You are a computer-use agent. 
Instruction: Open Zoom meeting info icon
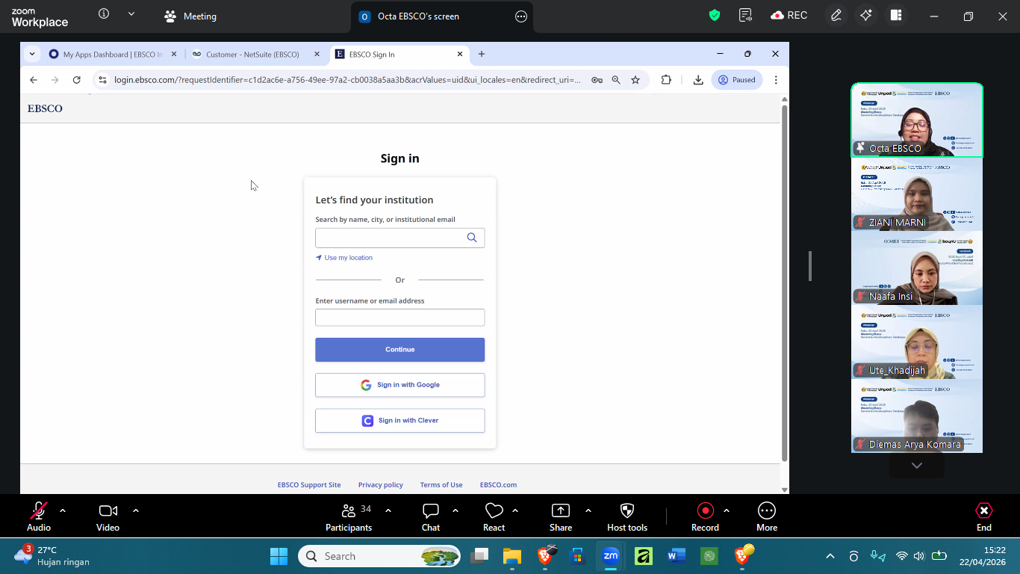104,13
